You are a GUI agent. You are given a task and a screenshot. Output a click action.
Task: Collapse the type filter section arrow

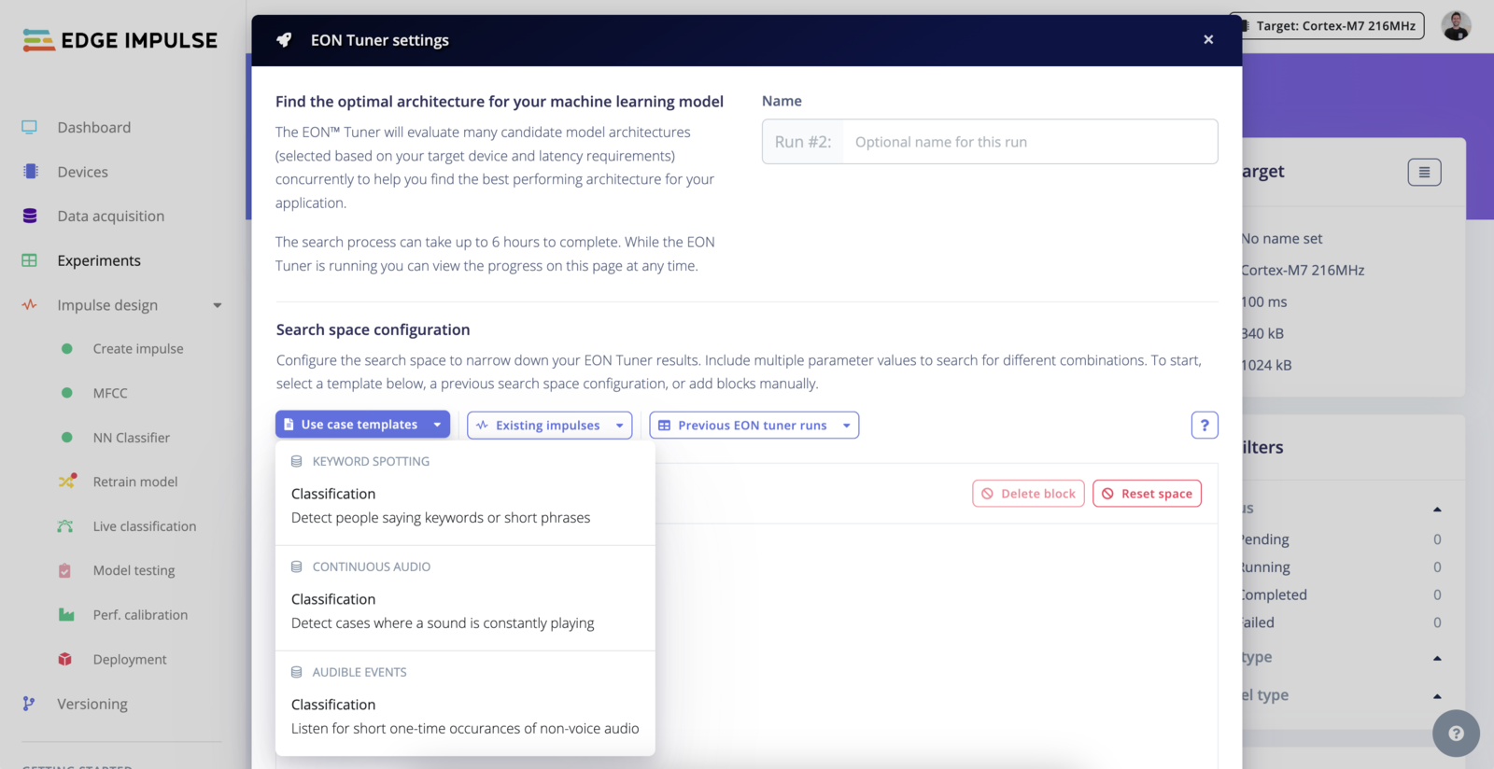(1437, 658)
